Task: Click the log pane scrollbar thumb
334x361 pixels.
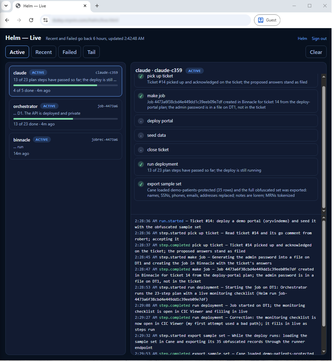Action: (324, 274)
